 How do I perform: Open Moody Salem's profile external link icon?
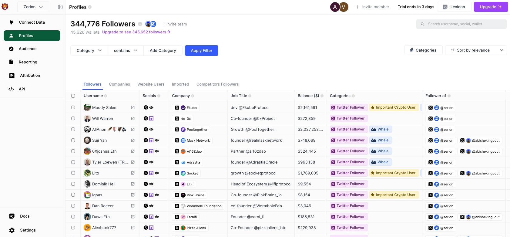click(133, 107)
